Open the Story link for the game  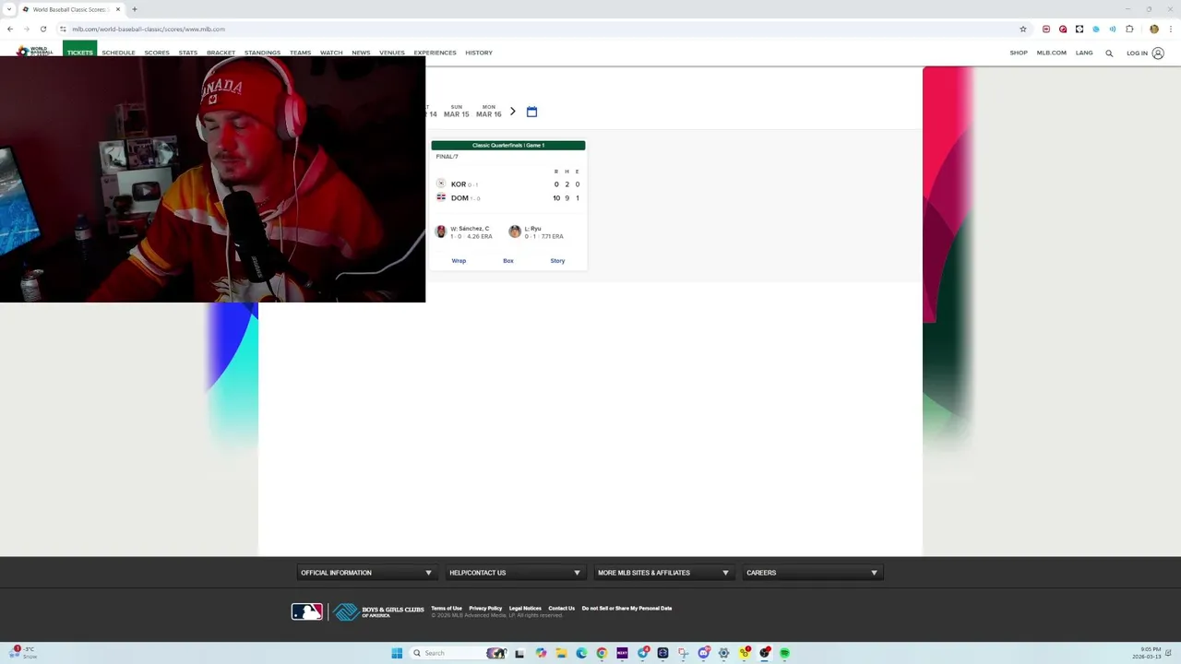(x=557, y=261)
